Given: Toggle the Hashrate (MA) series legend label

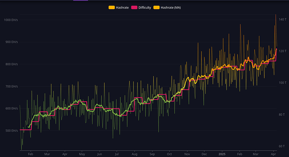Looking at the screenshot, I should tap(170, 8).
